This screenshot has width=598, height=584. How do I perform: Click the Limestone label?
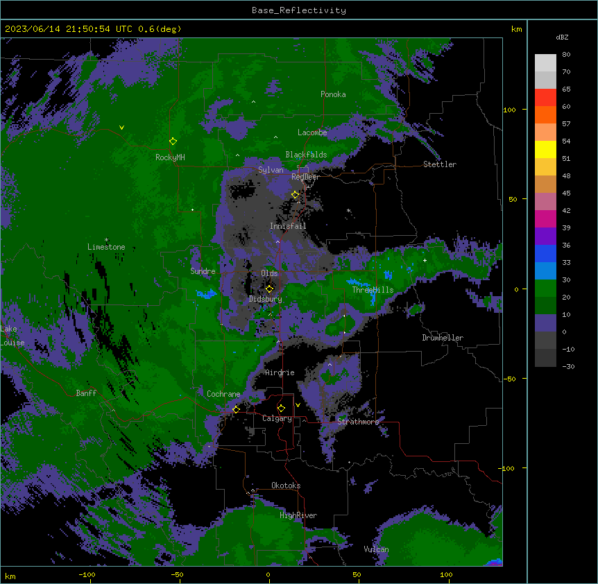pos(106,247)
